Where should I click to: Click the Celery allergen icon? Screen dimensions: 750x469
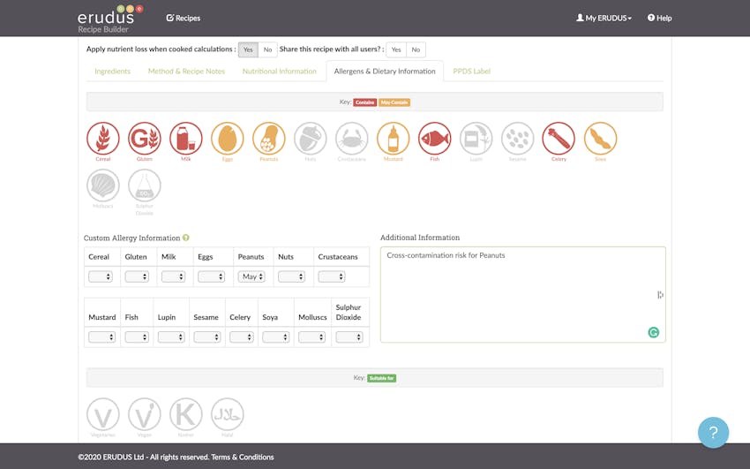tap(559, 139)
